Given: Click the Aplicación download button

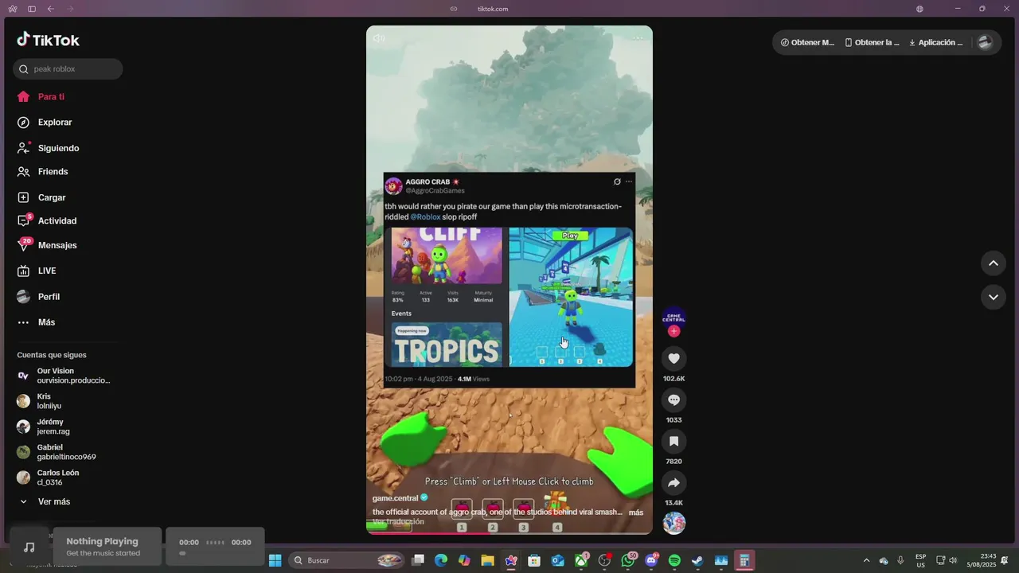Looking at the screenshot, I should tap(936, 43).
